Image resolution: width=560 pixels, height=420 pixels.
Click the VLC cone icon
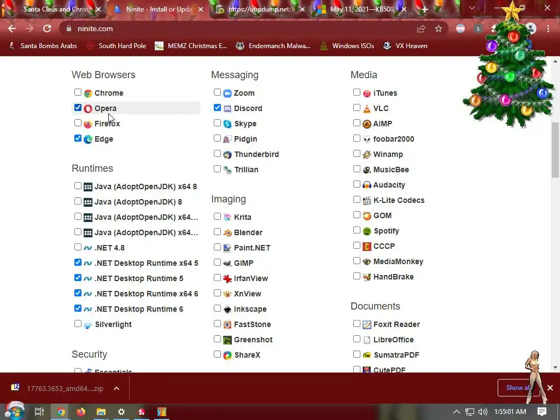367,109
